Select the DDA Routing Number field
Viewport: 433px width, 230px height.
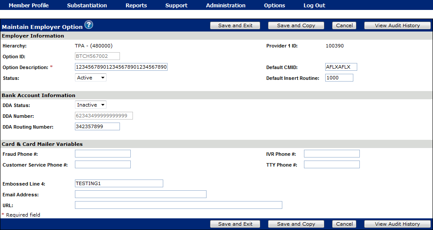(x=97, y=126)
